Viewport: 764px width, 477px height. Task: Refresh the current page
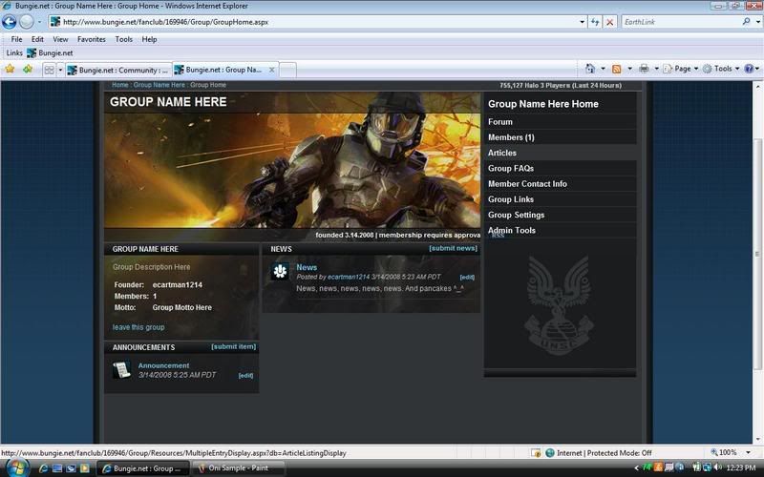[595, 21]
